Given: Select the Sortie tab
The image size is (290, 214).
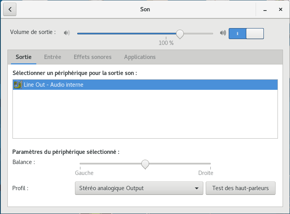Looking at the screenshot, I should [x=23, y=57].
